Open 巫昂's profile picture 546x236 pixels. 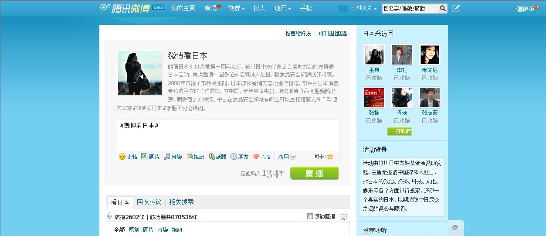[374, 55]
